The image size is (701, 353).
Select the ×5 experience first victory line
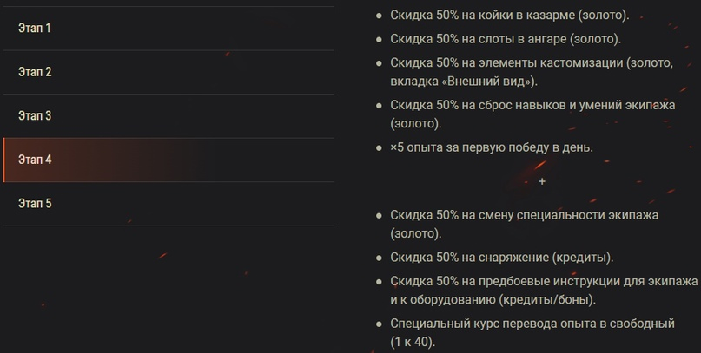point(492,147)
